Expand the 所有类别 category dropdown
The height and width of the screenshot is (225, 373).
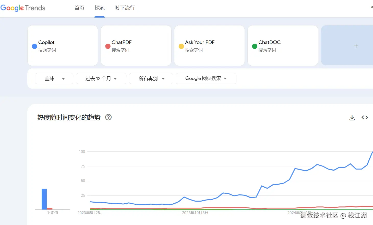151,79
